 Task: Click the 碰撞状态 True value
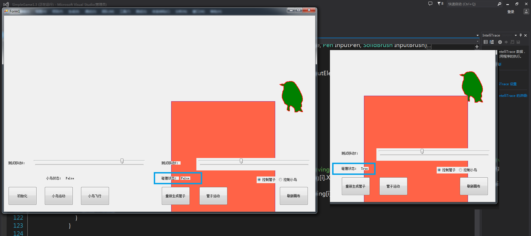(364, 168)
